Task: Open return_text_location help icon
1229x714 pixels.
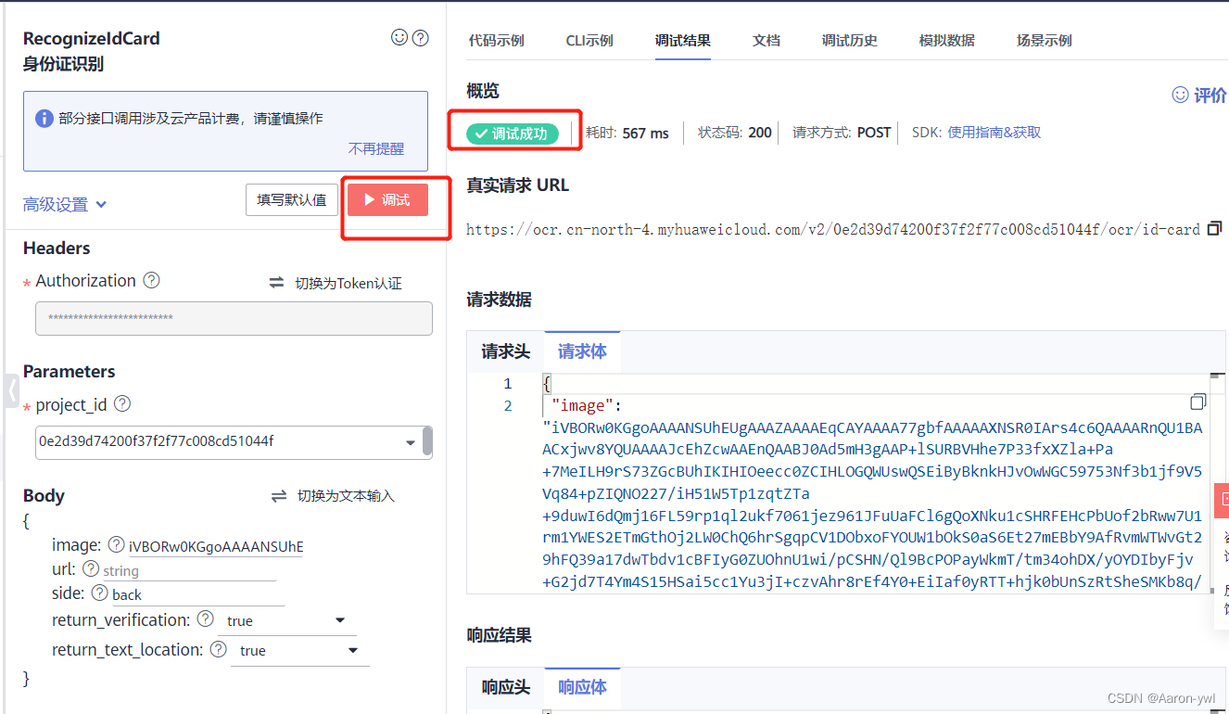Action: point(219,649)
